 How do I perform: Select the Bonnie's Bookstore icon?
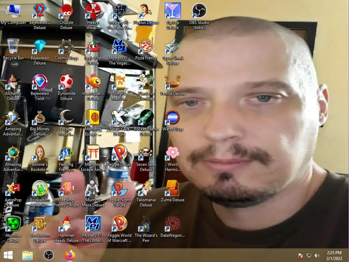coord(40,158)
